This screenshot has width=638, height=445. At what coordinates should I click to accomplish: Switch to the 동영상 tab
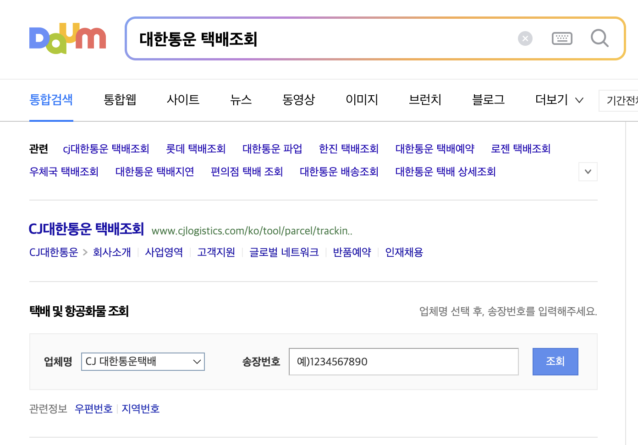pos(299,100)
